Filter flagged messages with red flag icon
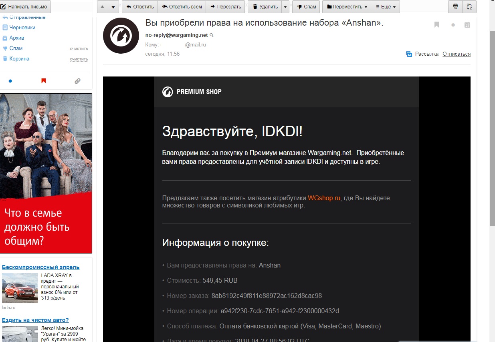The height and width of the screenshot is (342, 495). 44,81
